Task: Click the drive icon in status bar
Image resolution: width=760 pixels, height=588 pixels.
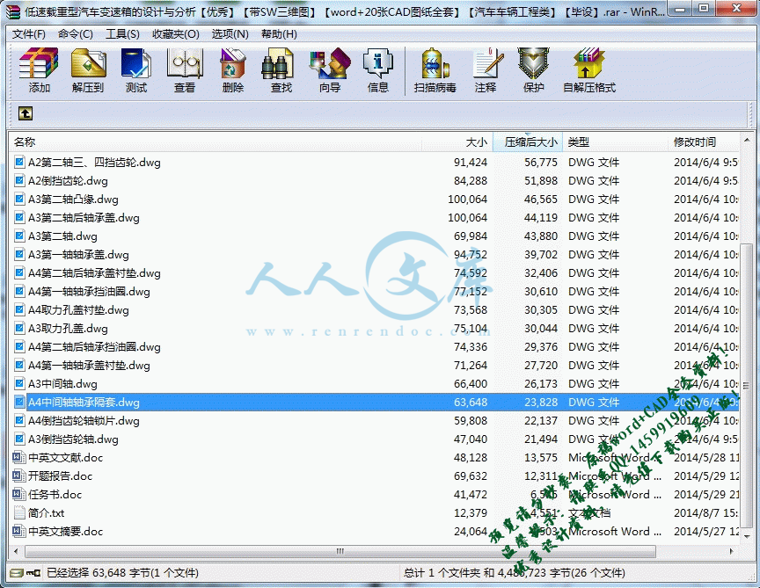Action: [x=17, y=573]
